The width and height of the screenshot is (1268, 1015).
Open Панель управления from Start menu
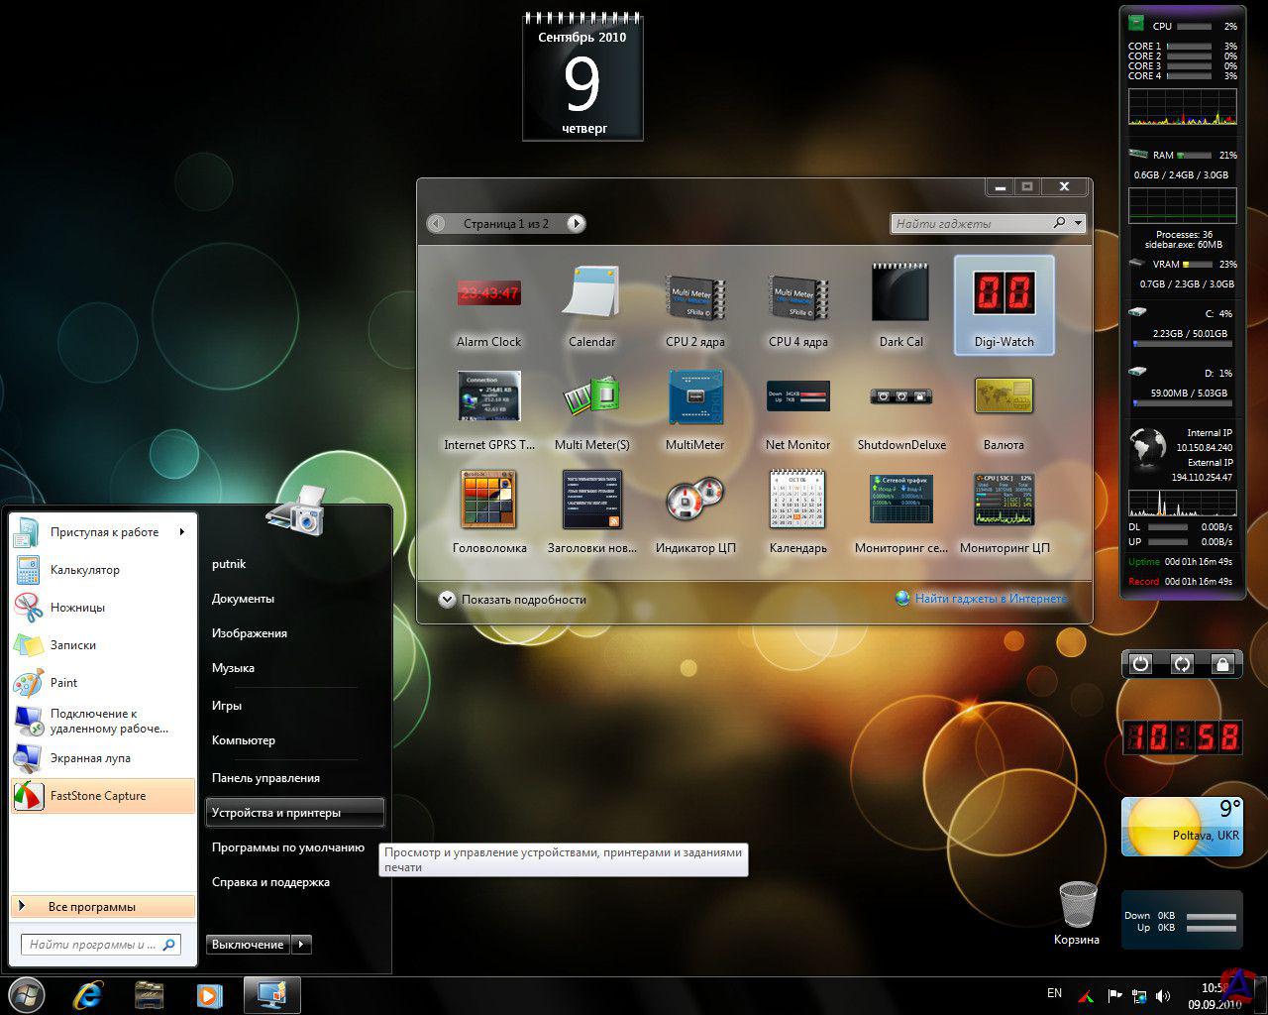pos(265,778)
